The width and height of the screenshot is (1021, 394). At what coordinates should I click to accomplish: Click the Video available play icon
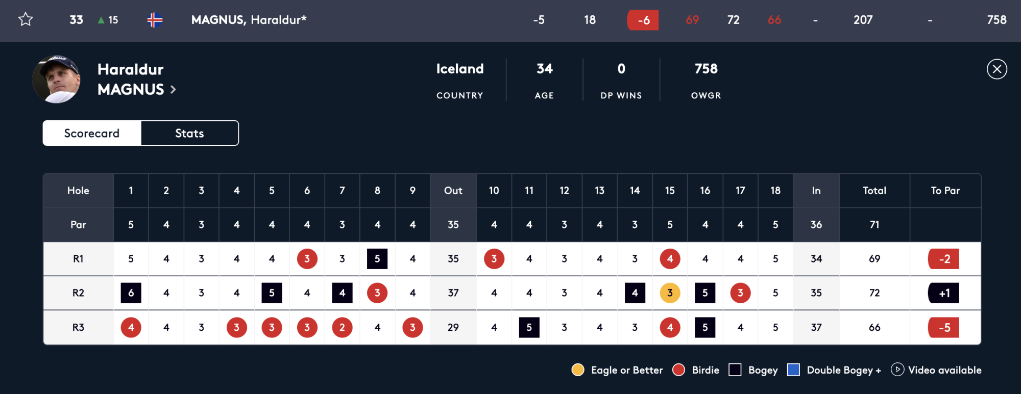click(897, 370)
